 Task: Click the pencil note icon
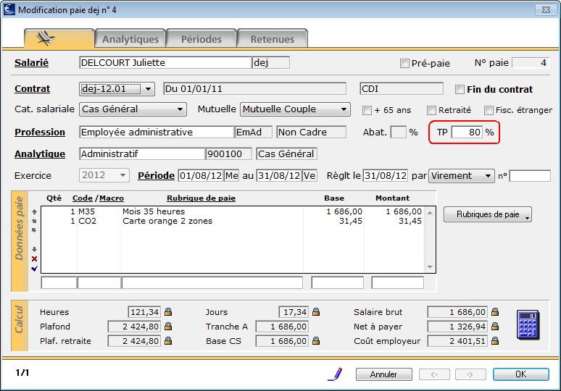[x=336, y=374]
